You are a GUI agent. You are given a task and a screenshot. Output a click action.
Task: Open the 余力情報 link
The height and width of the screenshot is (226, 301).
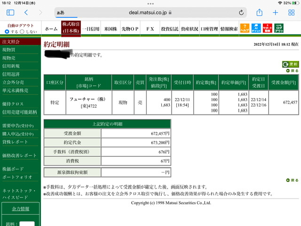click(21, 209)
